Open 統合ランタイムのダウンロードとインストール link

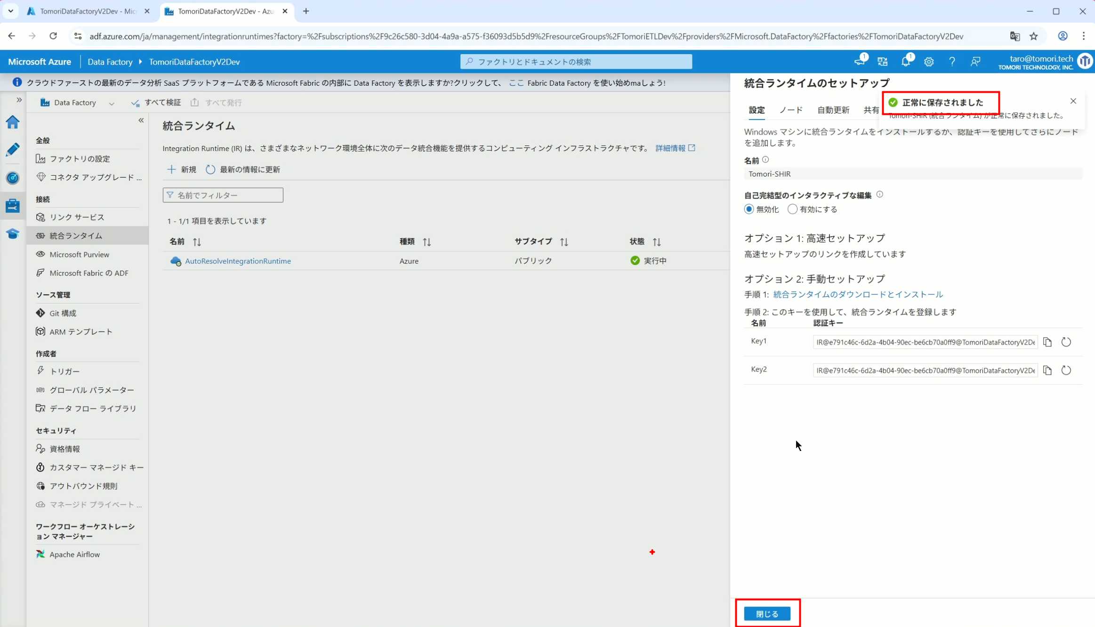pos(857,295)
